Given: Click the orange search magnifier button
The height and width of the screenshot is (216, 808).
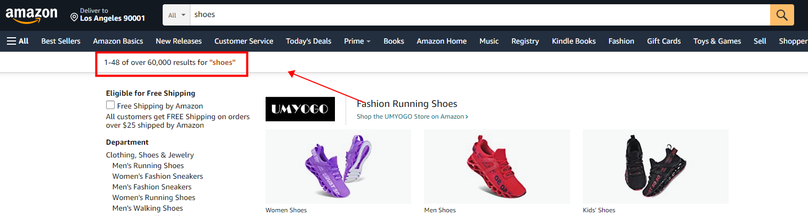Looking at the screenshot, I should 782,15.
